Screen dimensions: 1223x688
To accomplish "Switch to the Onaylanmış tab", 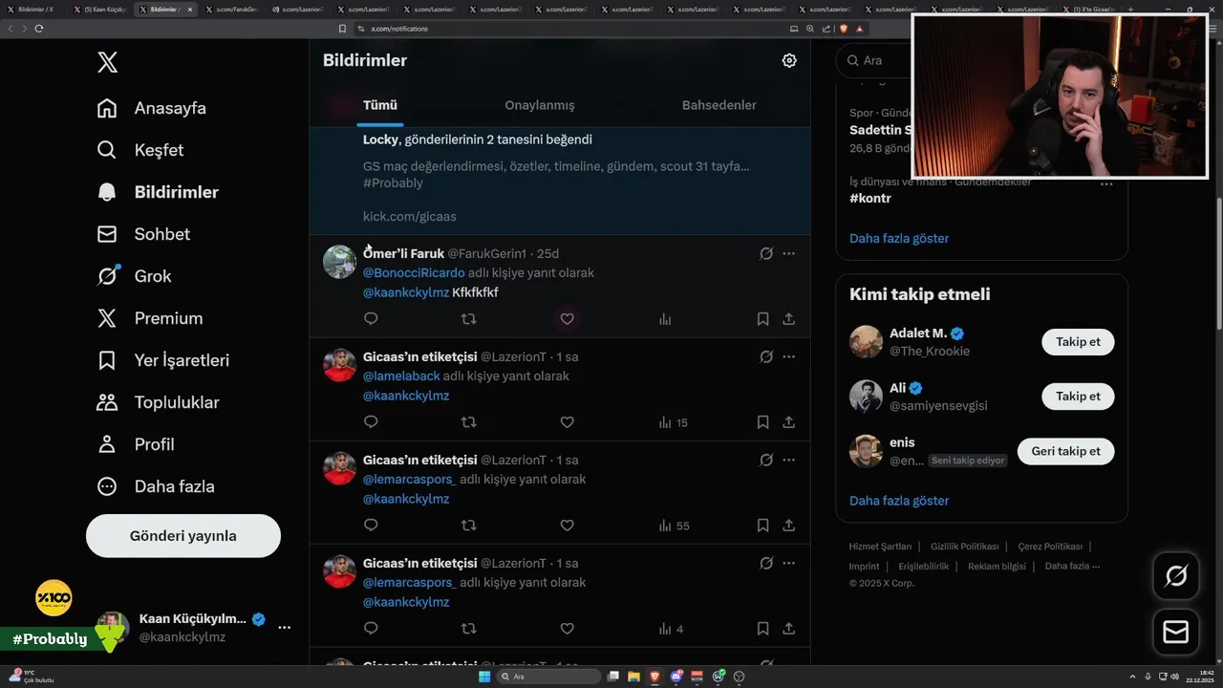I will [540, 105].
